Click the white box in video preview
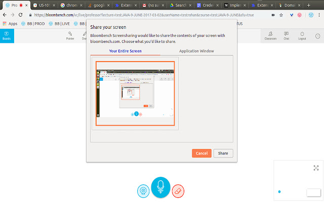This screenshot has width=324, height=202. point(313,192)
